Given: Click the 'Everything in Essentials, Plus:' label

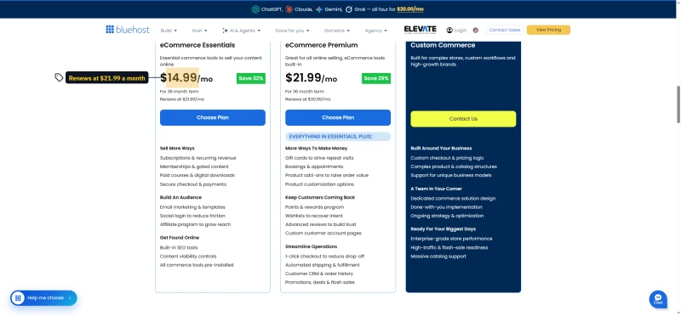Looking at the screenshot, I should tap(338, 137).
